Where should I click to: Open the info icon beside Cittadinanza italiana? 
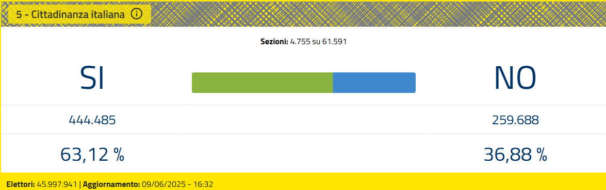137,14
